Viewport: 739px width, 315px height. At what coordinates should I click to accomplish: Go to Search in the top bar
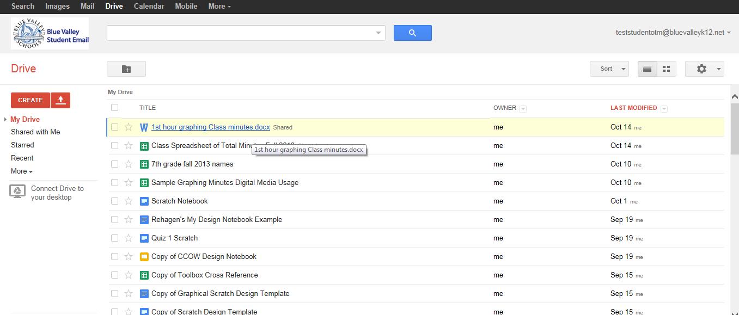23,7
